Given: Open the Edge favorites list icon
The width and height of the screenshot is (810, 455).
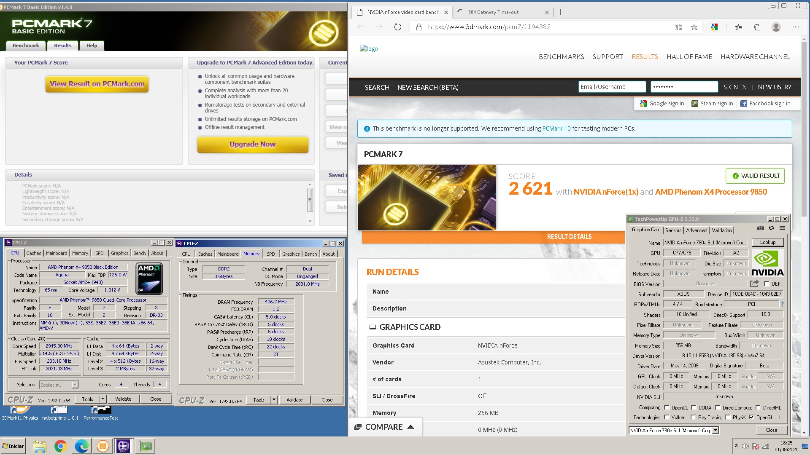Looking at the screenshot, I should (x=738, y=27).
